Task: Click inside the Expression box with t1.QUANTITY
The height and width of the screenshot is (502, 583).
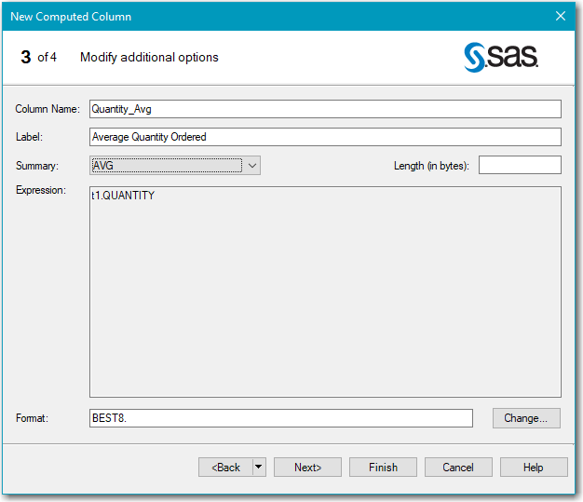Action: point(325,292)
